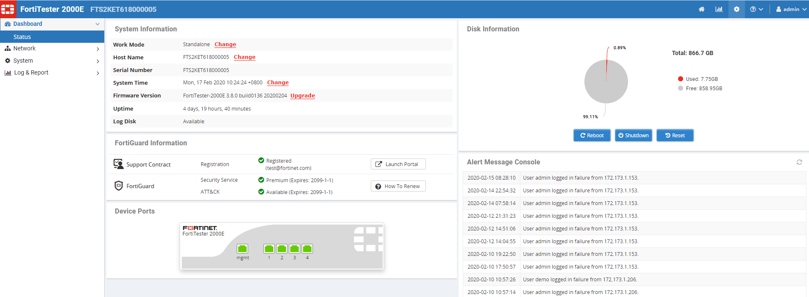This screenshot has width=809, height=297.
Task: Click the How To Renew button
Action: pyautogui.click(x=398, y=186)
